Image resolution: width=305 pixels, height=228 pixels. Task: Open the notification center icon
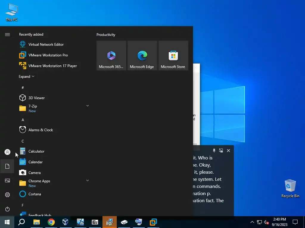coord(295,222)
